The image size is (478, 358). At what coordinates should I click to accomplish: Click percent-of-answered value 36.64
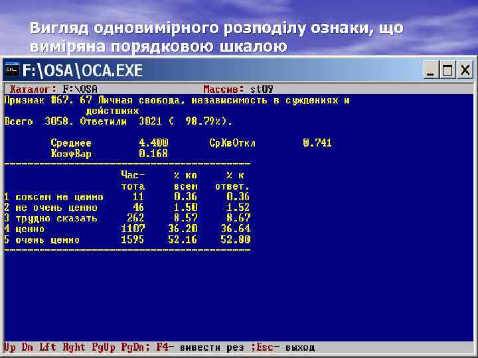[x=235, y=229]
